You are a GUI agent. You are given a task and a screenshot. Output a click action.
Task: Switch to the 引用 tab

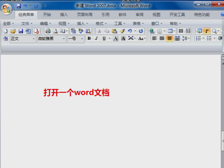(105, 15)
